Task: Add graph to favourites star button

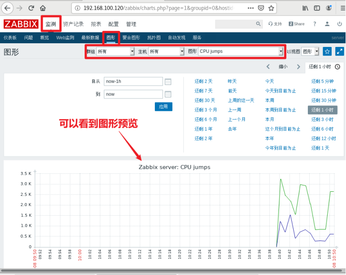Action: point(327,52)
